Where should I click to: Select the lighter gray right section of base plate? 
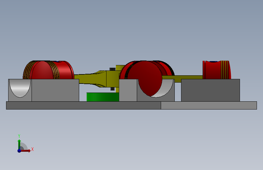209,105
